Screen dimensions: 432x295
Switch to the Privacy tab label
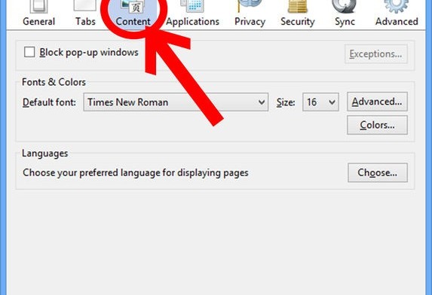[250, 22]
